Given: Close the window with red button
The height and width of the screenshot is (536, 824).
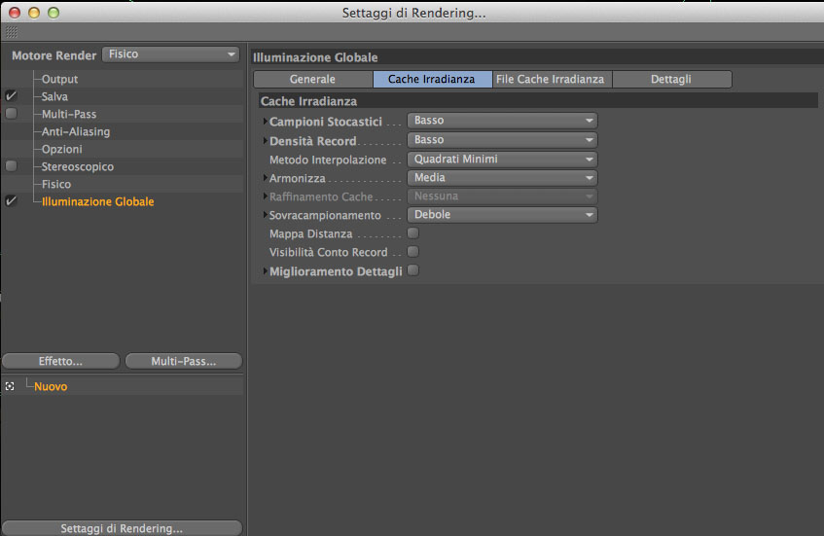Looking at the screenshot, I should tap(15, 13).
